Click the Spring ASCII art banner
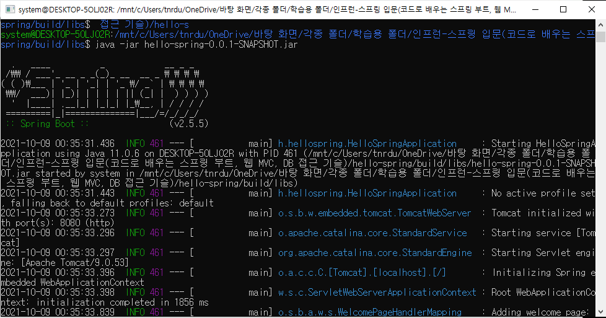 (105, 92)
